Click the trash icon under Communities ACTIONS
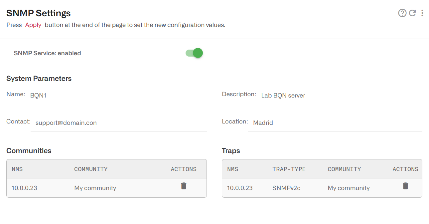Image resolution: width=429 pixels, height=224 pixels. [184, 186]
